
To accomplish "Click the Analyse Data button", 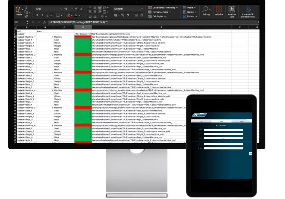I will point(232,12).
